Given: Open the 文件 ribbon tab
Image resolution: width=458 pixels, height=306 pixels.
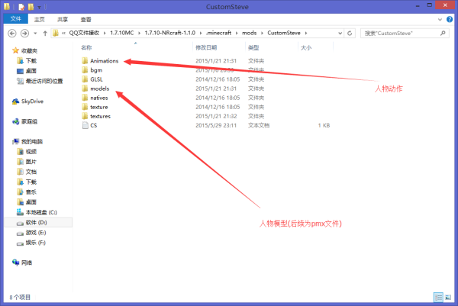Looking at the screenshot, I should click(x=16, y=19).
